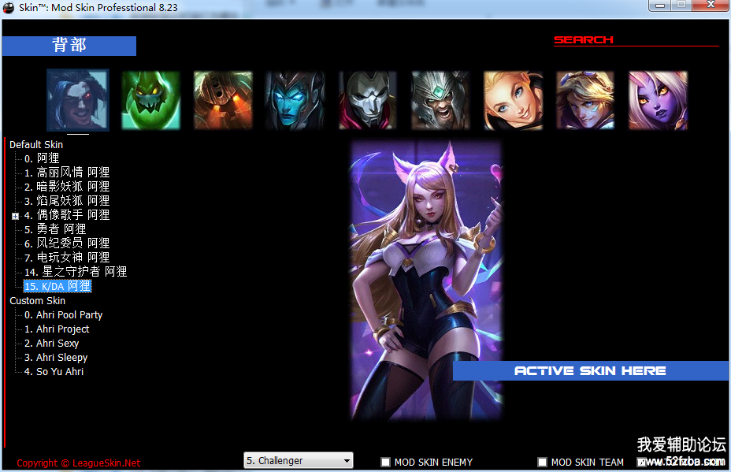Image resolution: width=731 pixels, height=472 pixels.
Task: Select the green ghost Thresh champion portrait
Action: point(150,100)
